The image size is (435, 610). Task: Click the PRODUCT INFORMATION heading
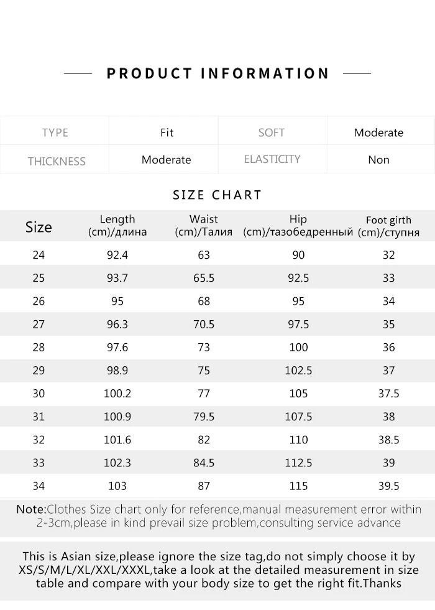[x=217, y=73]
